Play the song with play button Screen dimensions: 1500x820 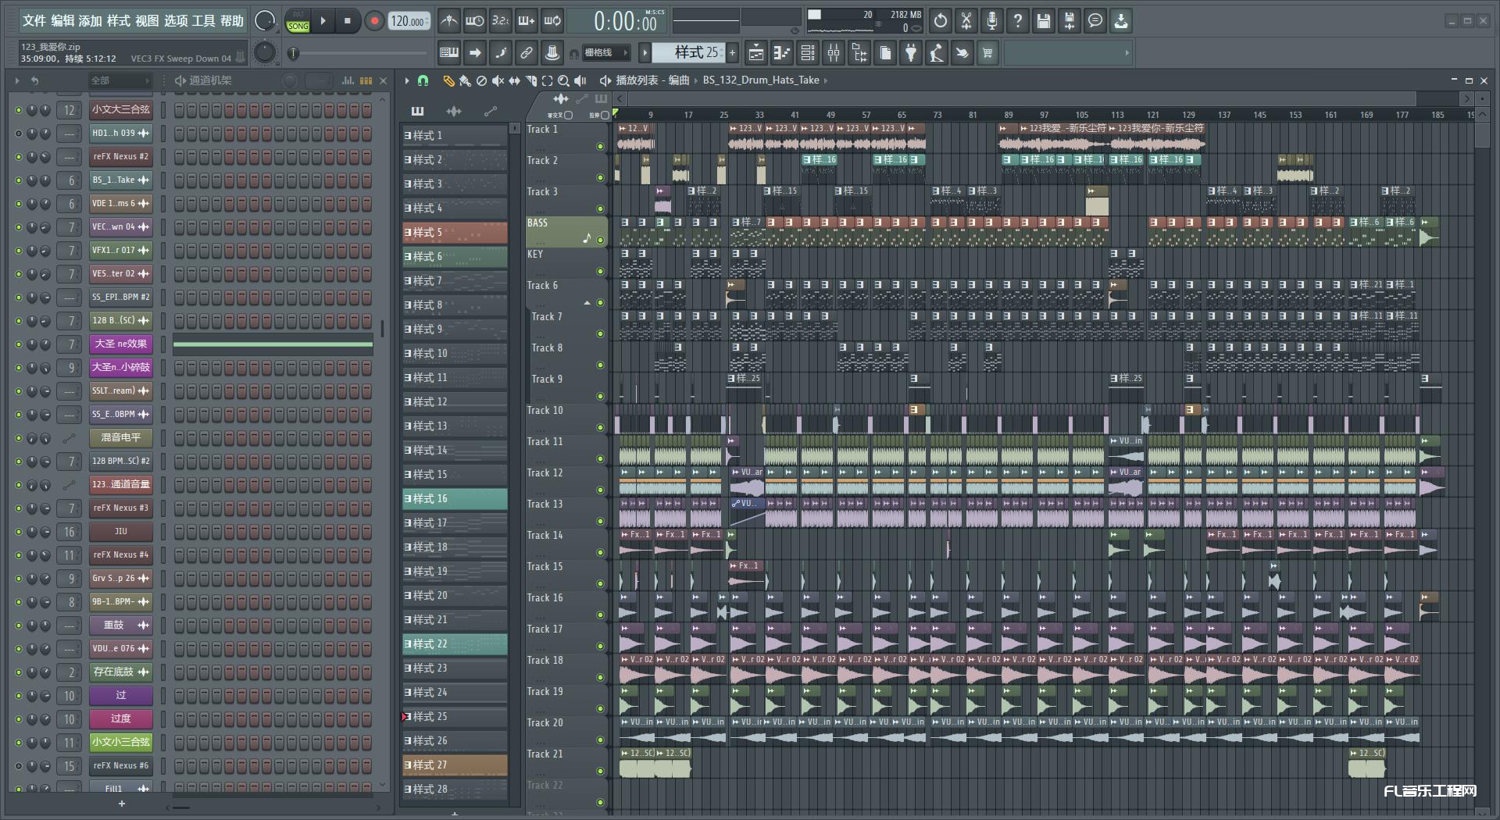[323, 21]
